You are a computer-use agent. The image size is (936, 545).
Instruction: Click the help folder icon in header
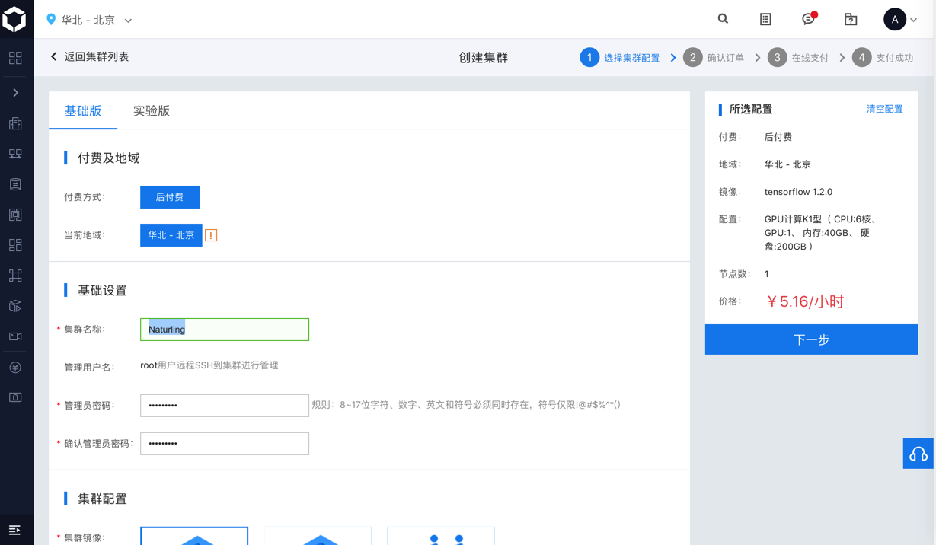pyautogui.click(x=851, y=20)
